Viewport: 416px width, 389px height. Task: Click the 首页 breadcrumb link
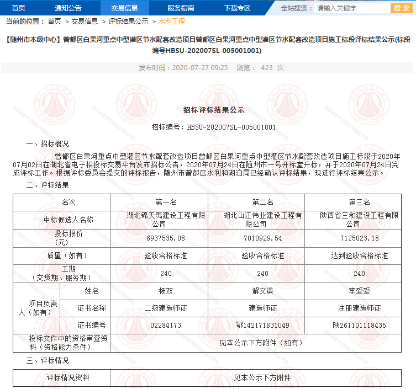point(54,22)
